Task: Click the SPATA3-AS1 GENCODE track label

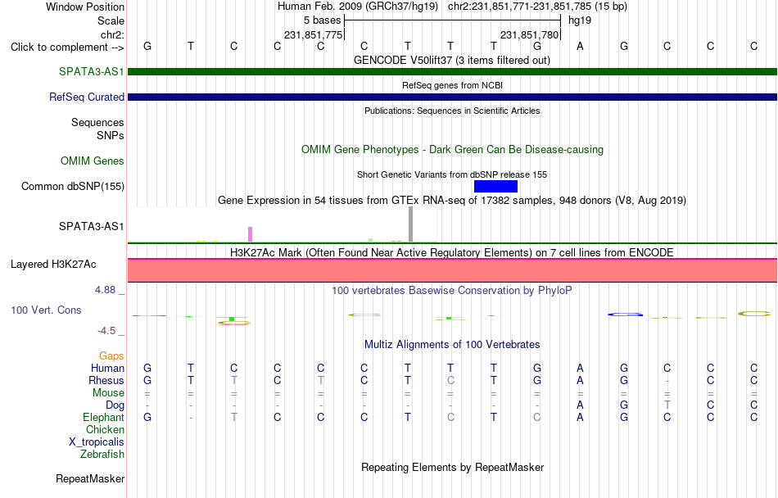Action: coord(91,71)
